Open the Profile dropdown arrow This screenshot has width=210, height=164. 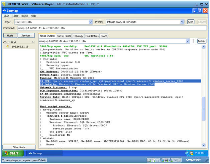click(x=182, y=22)
